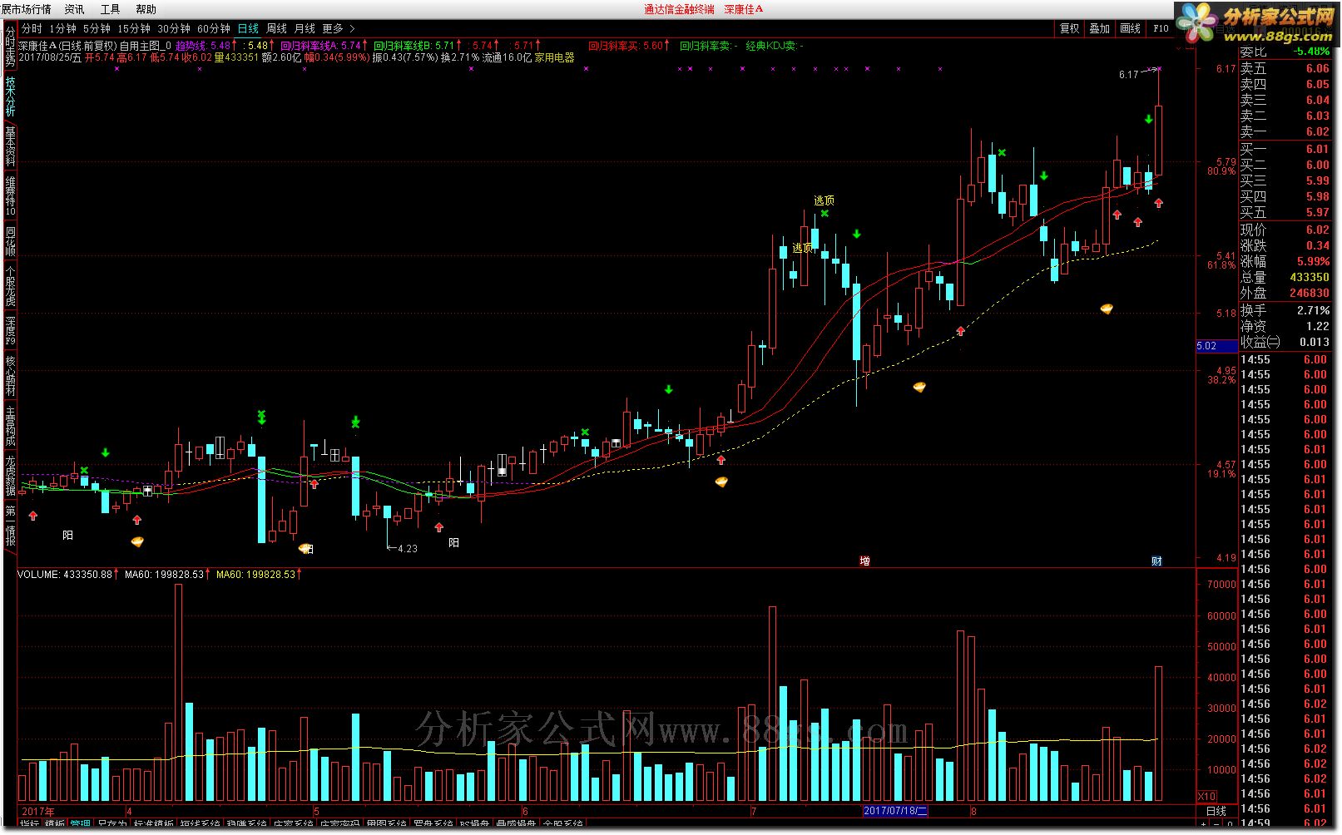Click the 外盘 246830 row
The height and width of the screenshot is (835, 1342).
(1286, 293)
